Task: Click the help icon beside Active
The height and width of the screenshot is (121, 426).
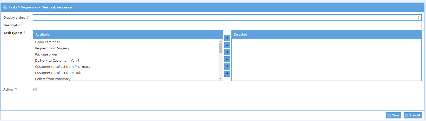Action: (x=16, y=89)
